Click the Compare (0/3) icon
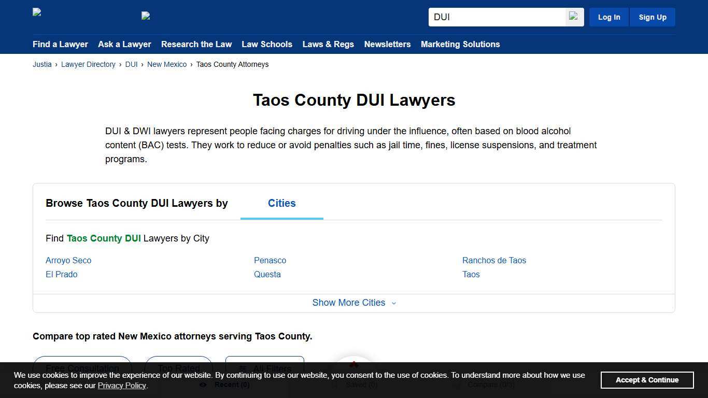708x398 pixels. (x=456, y=385)
